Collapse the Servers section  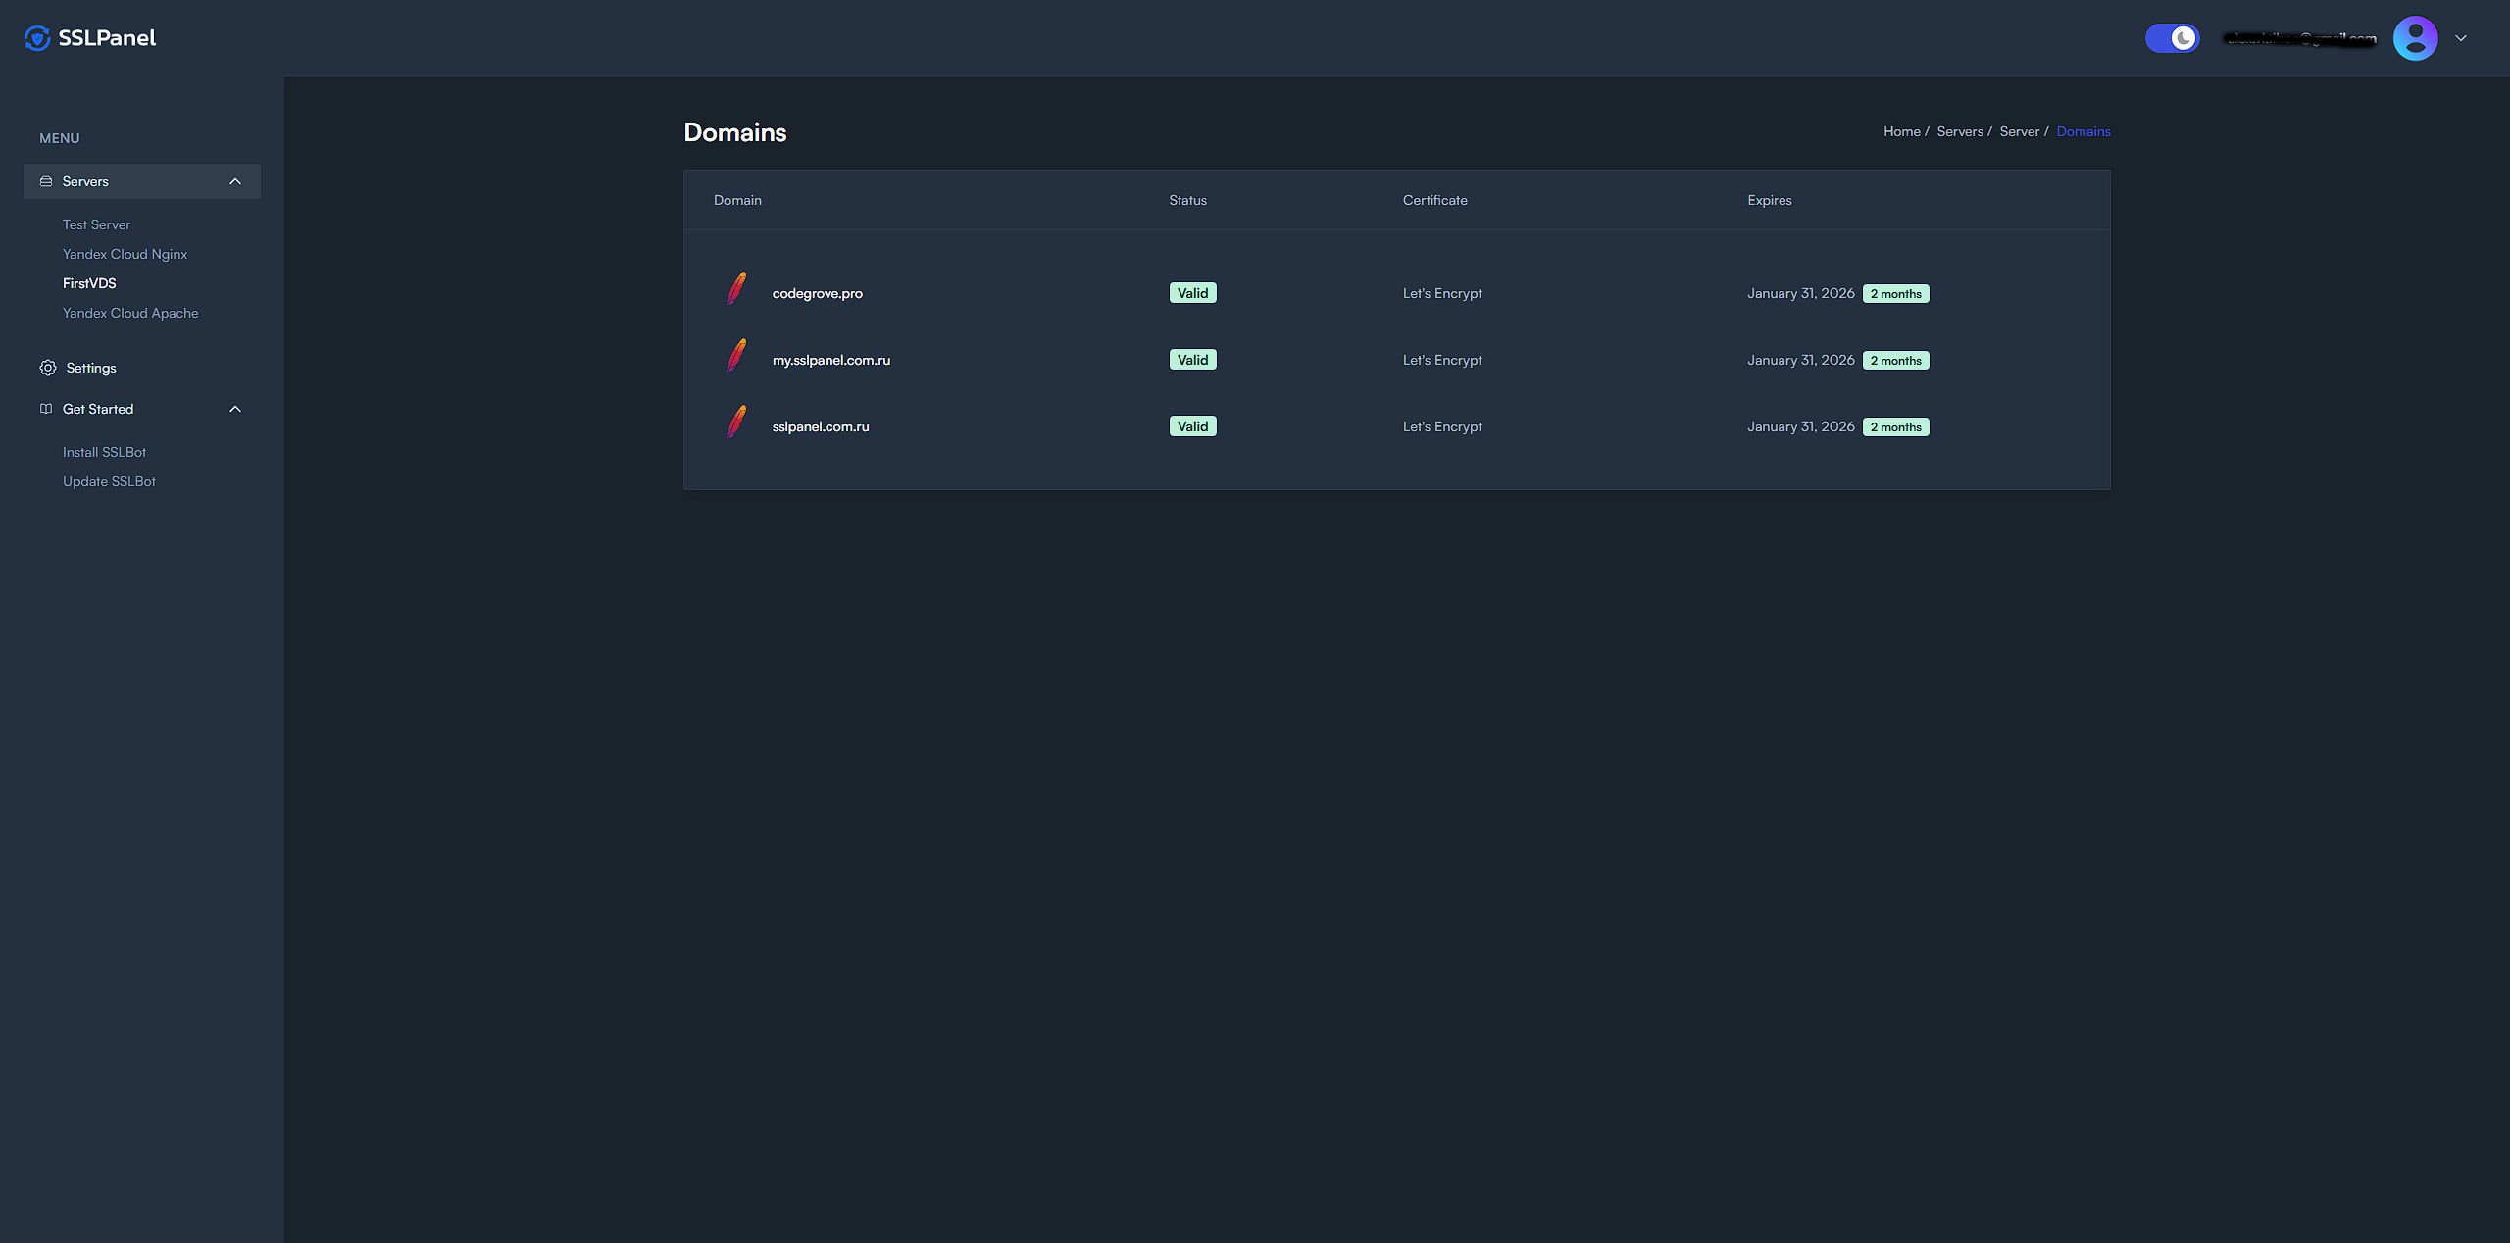point(234,181)
